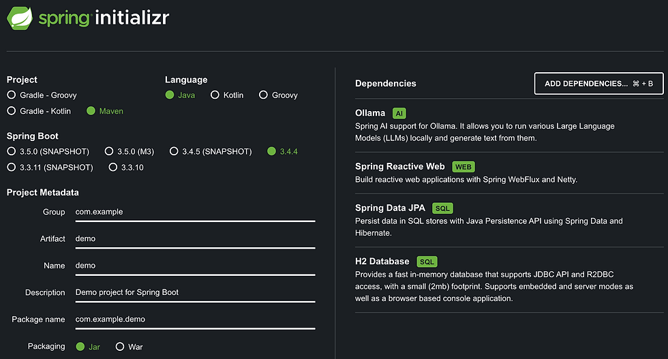Image resolution: width=668 pixels, height=359 pixels.
Task: Open the Add Dependencies dialog
Action: 598,84
